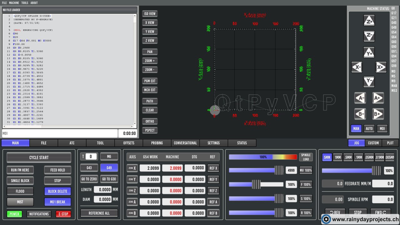Zero the X axis
The height and width of the screenshot is (225, 400).
pos(132,168)
